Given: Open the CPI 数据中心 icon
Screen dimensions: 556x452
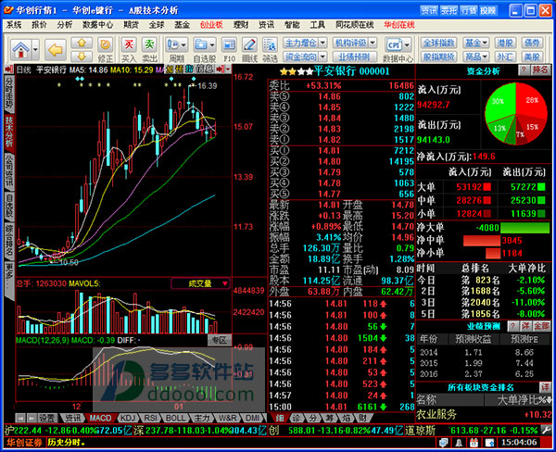Looking at the screenshot, I should click(x=395, y=45).
